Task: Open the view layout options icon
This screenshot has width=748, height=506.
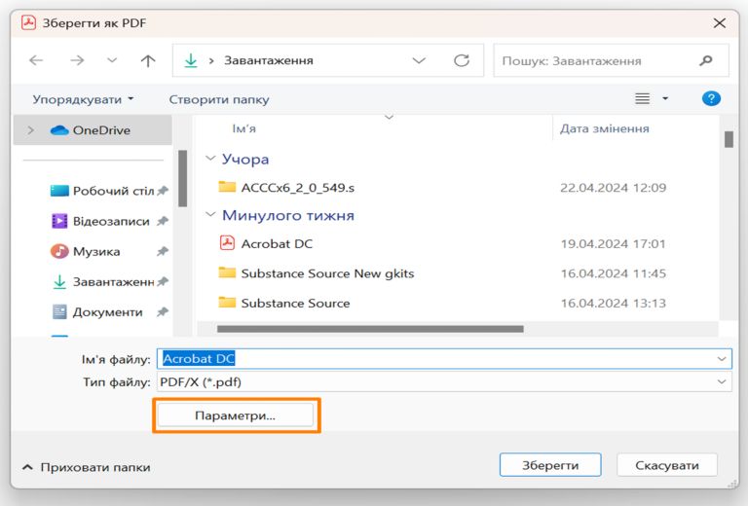Action: [x=643, y=98]
